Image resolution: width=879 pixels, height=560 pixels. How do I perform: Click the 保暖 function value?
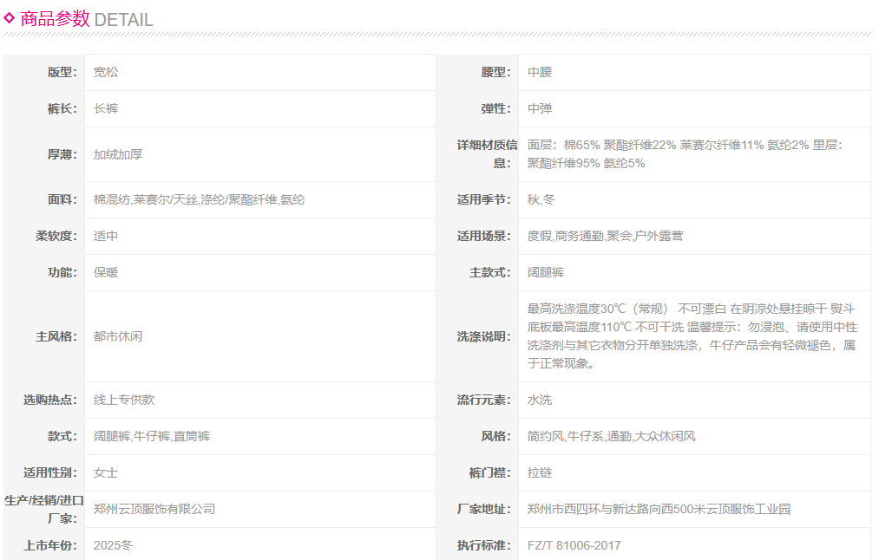tap(106, 272)
